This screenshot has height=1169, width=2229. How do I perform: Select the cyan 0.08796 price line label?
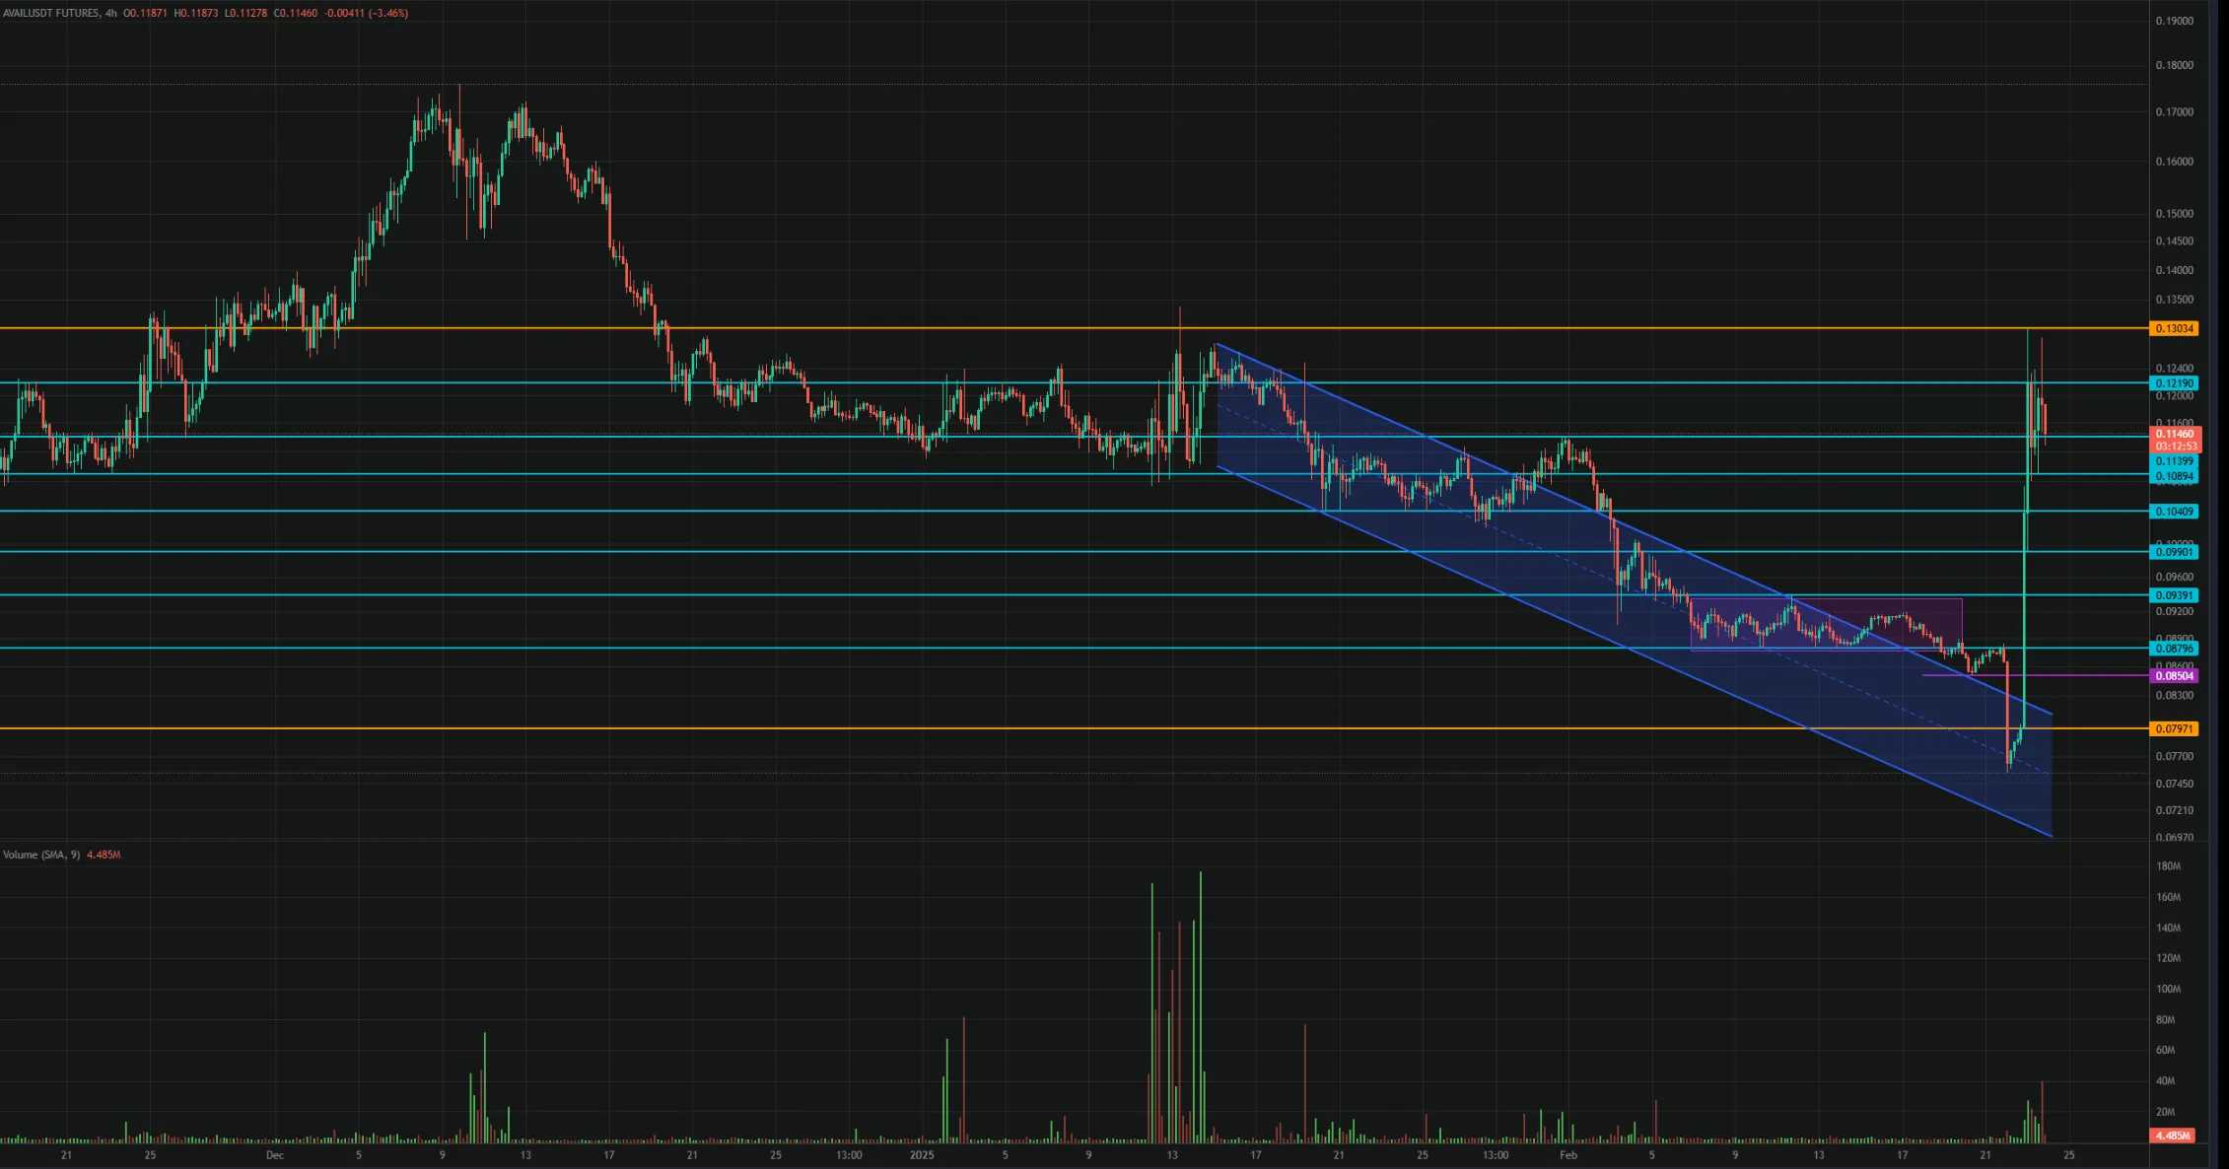[x=2174, y=649]
